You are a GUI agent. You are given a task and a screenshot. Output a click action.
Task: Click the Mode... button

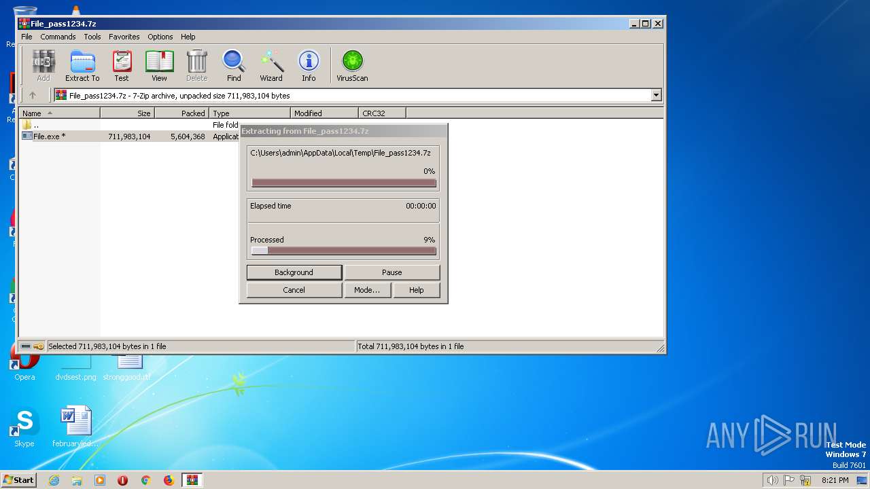pyautogui.click(x=367, y=290)
